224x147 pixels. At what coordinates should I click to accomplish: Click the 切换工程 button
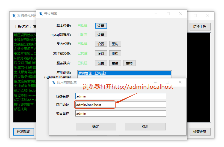(200, 27)
